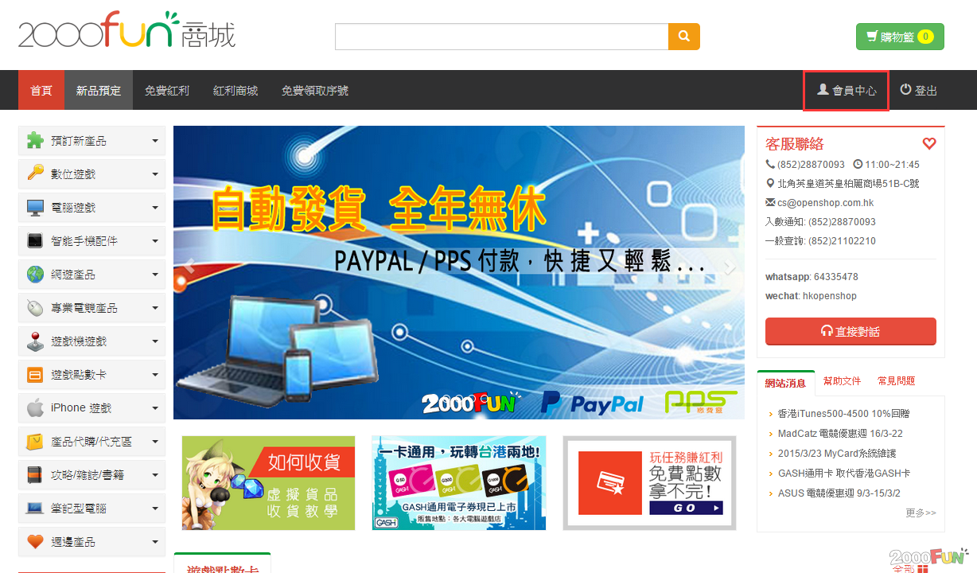Click the headphones icon on 直接對話 button
Viewport: 977px width, 573px height.
tap(827, 332)
